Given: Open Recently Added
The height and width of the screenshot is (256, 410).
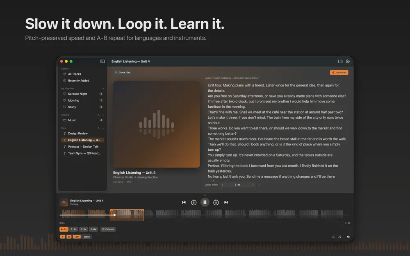Looking at the screenshot, I should (x=82, y=81).
